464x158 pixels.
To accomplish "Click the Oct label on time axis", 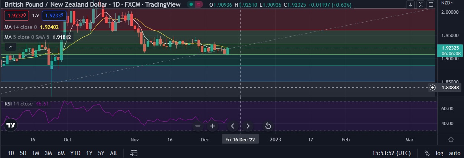I will (68, 139).
